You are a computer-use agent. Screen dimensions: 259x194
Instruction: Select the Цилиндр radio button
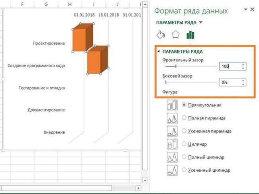click(x=184, y=144)
